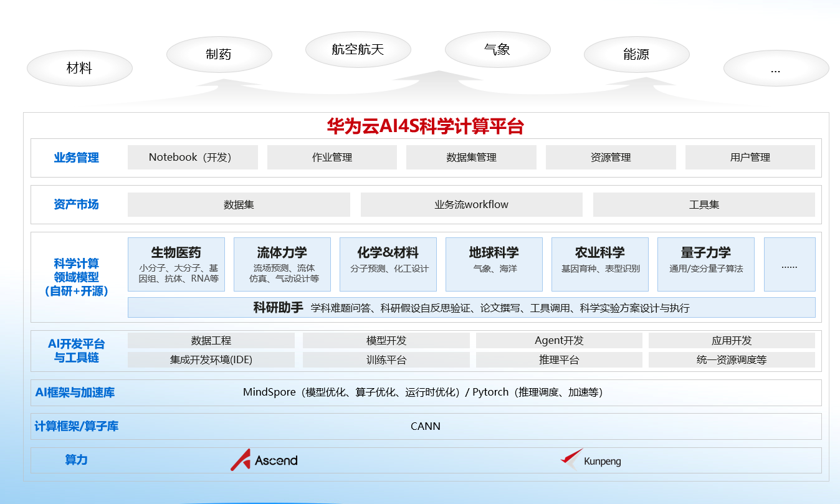
Task: Click the 通用/变分量子算法 subtitle
Action: [706, 269]
